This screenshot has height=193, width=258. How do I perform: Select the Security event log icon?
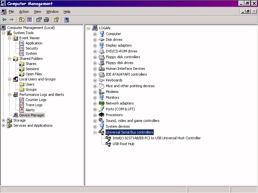tap(22, 48)
